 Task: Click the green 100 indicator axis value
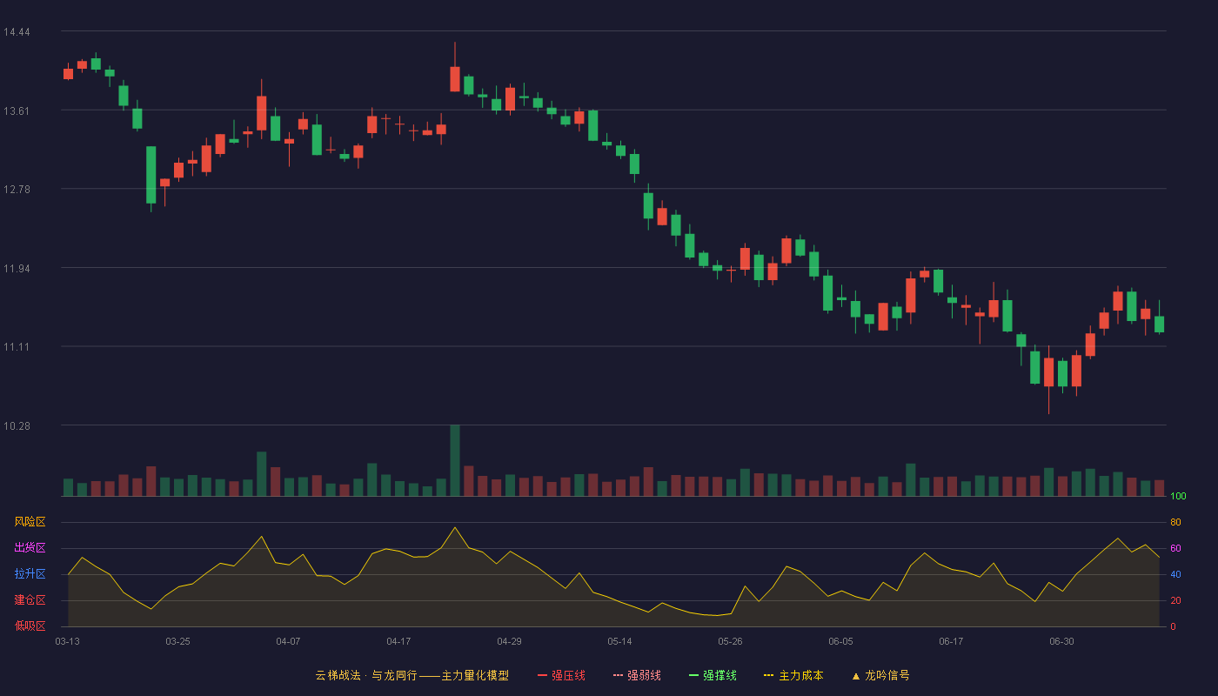click(x=1178, y=497)
